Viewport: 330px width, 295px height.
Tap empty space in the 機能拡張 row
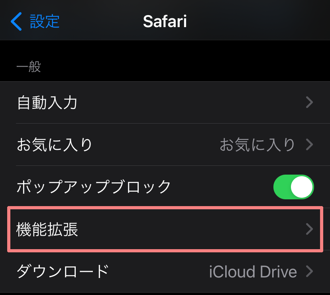tap(187, 229)
